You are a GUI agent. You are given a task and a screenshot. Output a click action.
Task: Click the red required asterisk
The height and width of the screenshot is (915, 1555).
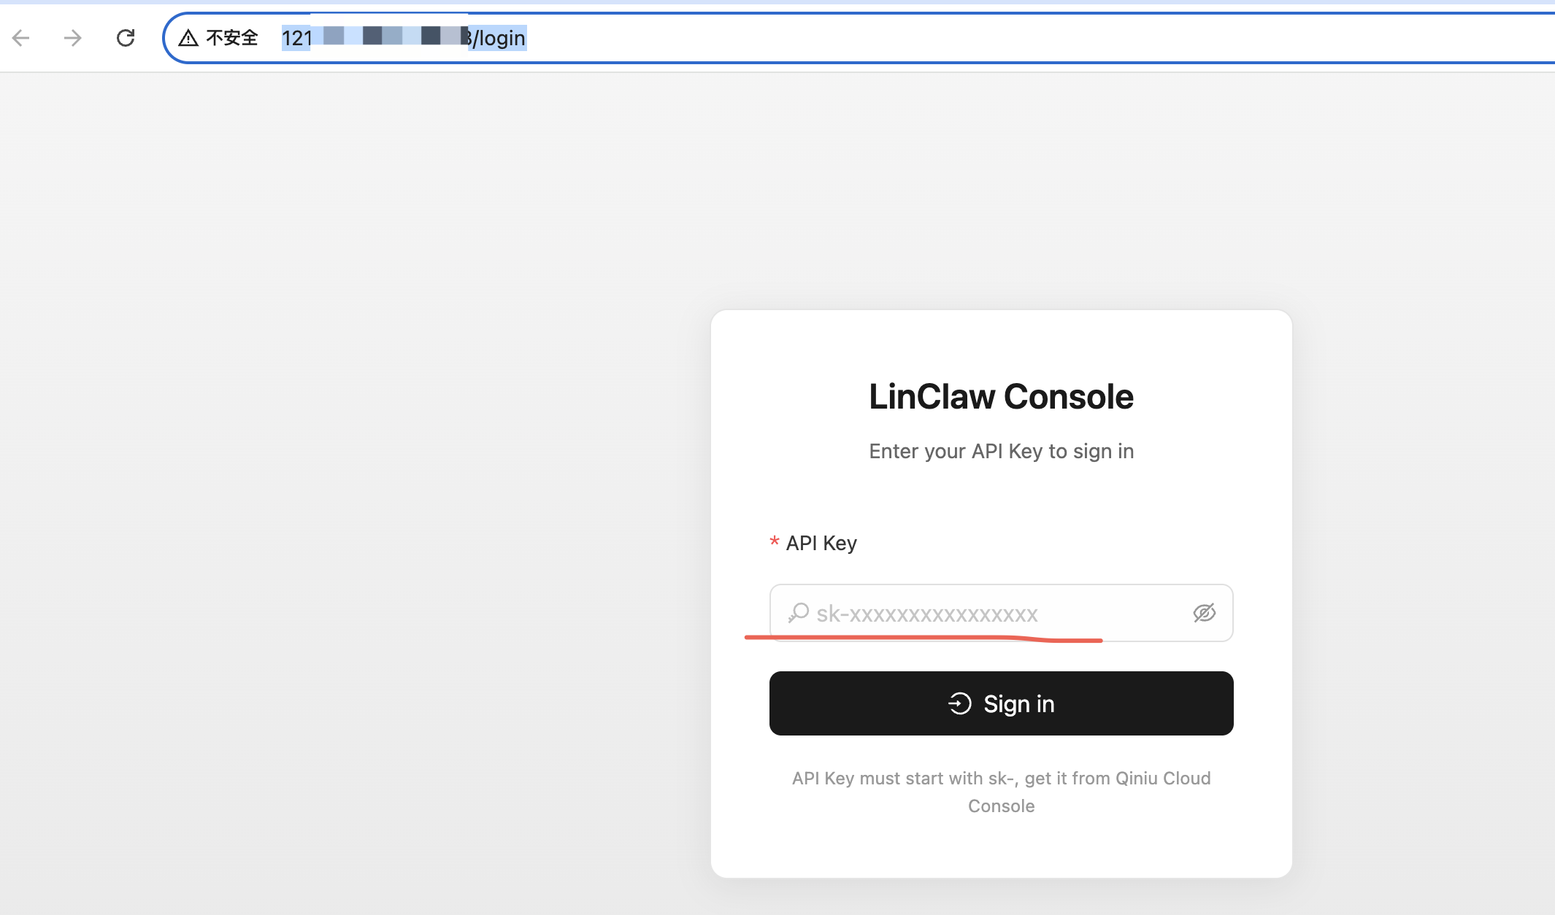tap(775, 542)
